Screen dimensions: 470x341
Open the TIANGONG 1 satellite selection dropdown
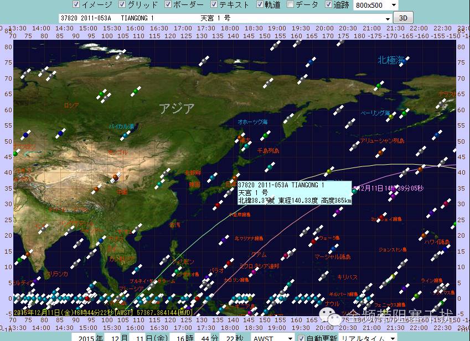[225, 18]
